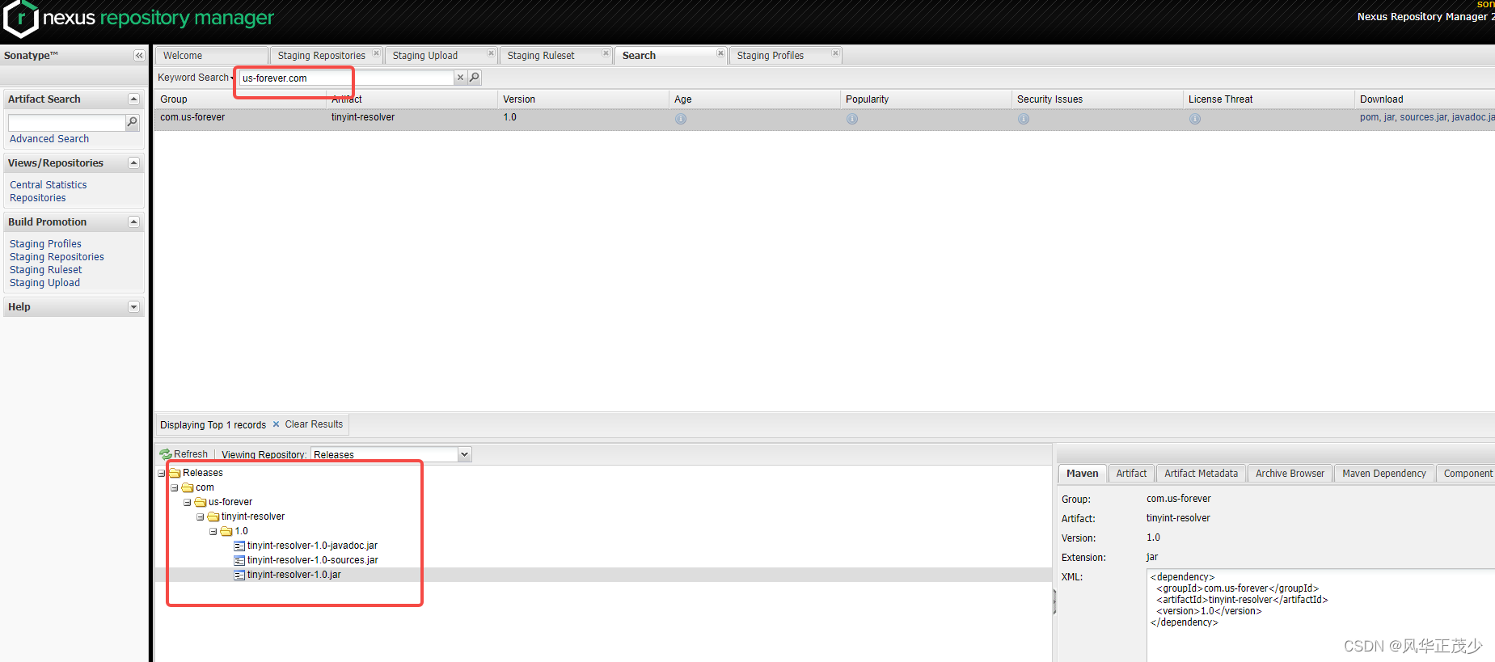Select the 1.0 folder icon
1495x662 pixels.
click(x=226, y=531)
